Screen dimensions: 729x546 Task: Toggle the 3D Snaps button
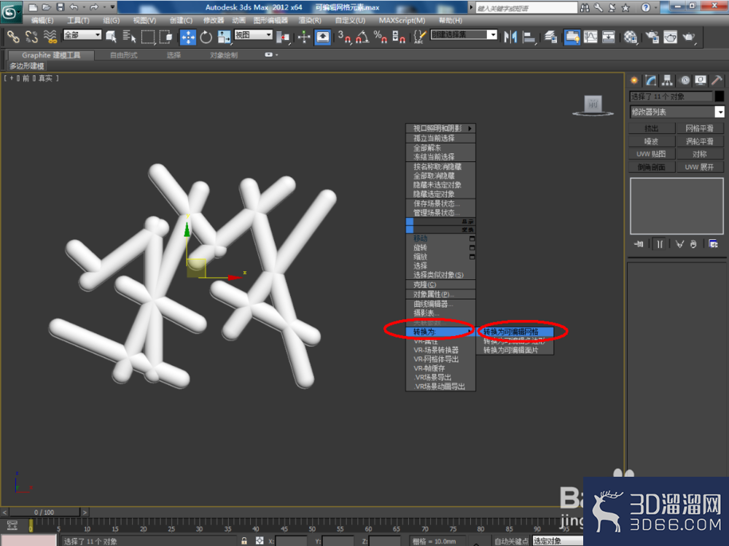coord(344,36)
